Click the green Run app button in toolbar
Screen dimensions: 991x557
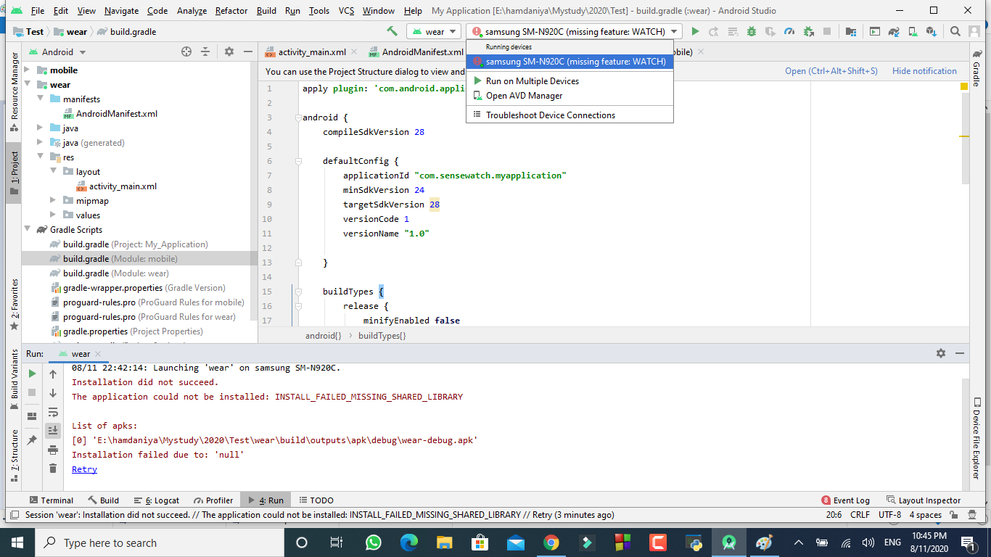695,31
